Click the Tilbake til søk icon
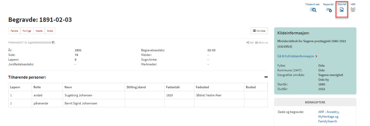 [x=313, y=10]
